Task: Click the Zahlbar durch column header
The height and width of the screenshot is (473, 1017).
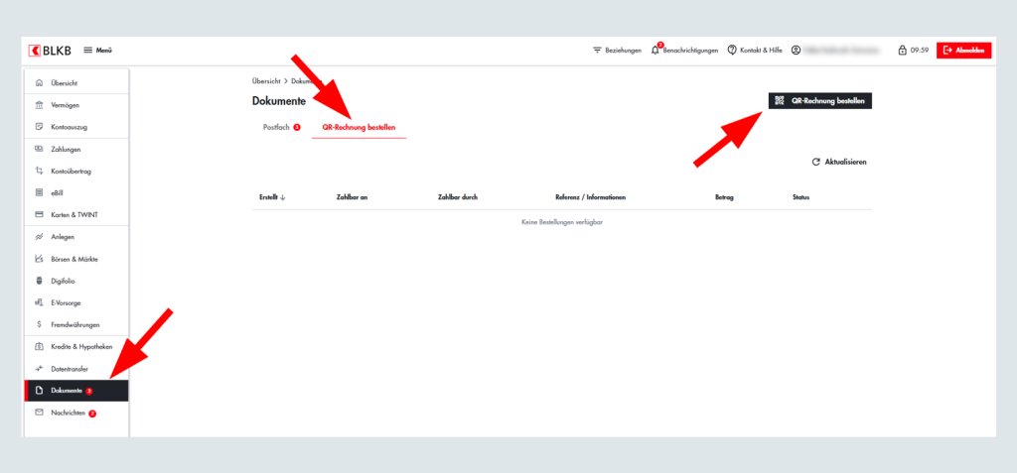Action: [x=458, y=197]
